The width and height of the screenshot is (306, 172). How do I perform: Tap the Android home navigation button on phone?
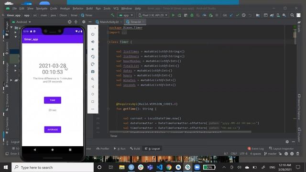pyautogui.click(x=52, y=150)
